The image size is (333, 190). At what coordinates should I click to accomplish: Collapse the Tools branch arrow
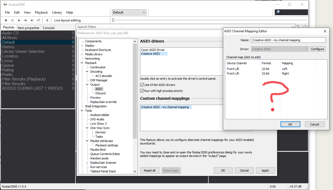82,111
